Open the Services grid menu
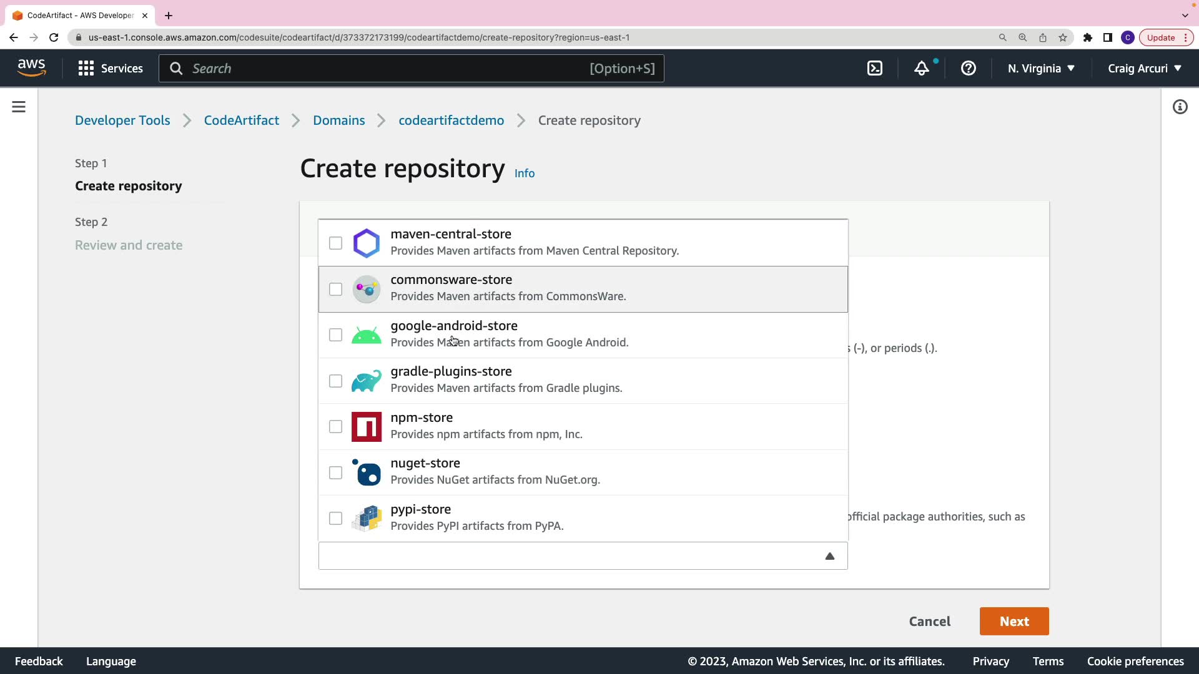The width and height of the screenshot is (1199, 674). (x=111, y=69)
